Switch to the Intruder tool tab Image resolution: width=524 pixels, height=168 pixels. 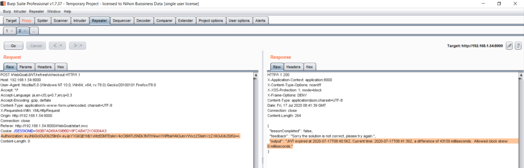79,20
